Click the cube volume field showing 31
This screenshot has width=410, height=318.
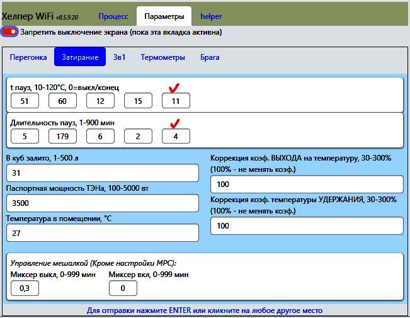coord(102,173)
